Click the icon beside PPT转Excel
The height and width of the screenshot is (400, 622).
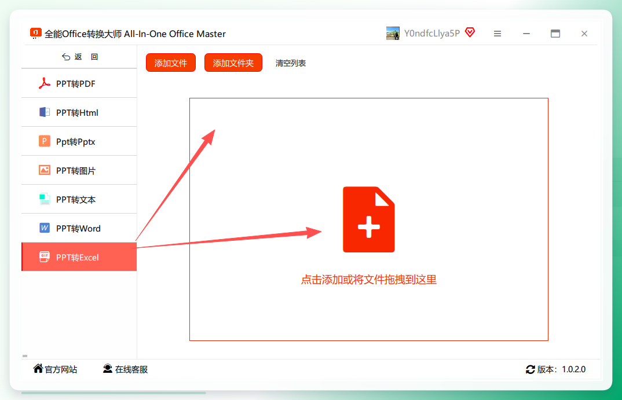(x=45, y=257)
